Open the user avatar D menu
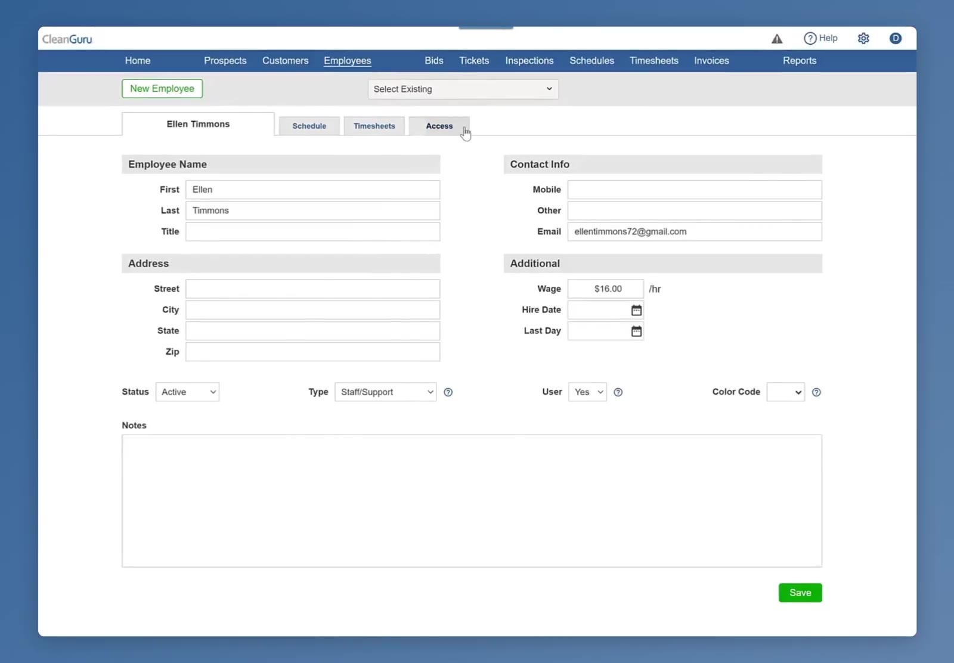This screenshot has width=954, height=663. [895, 38]
